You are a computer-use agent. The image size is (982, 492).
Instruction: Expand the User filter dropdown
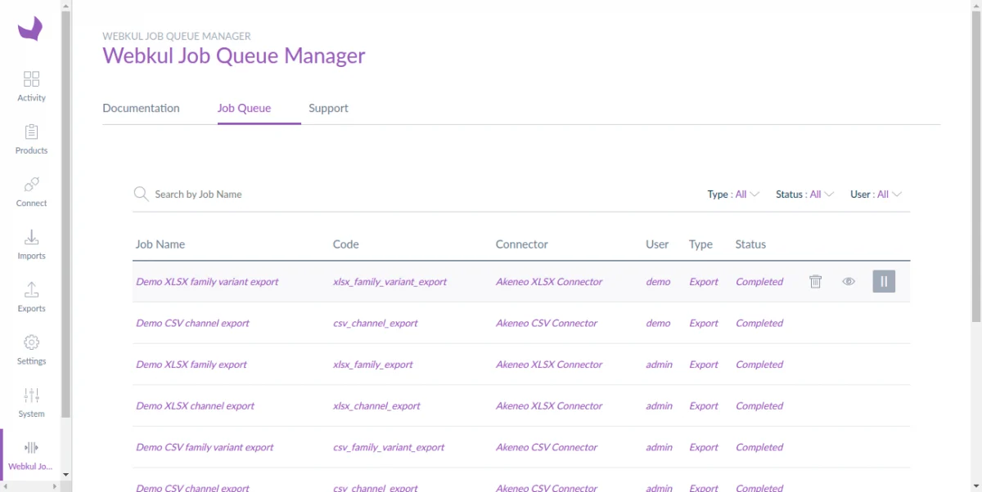click(876, 195)
